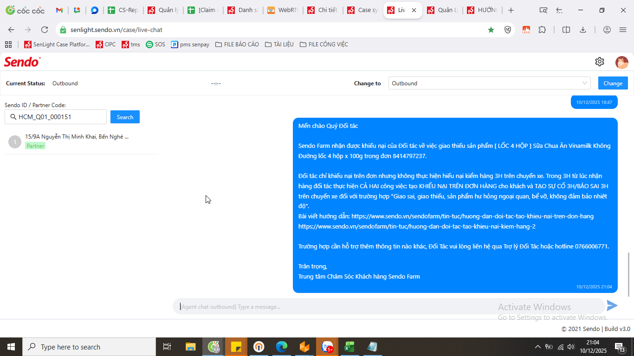The height and width of the screenshot is (356, 634).
Task: Switch to the Case sy tab
Action: [x=362, y=10]
